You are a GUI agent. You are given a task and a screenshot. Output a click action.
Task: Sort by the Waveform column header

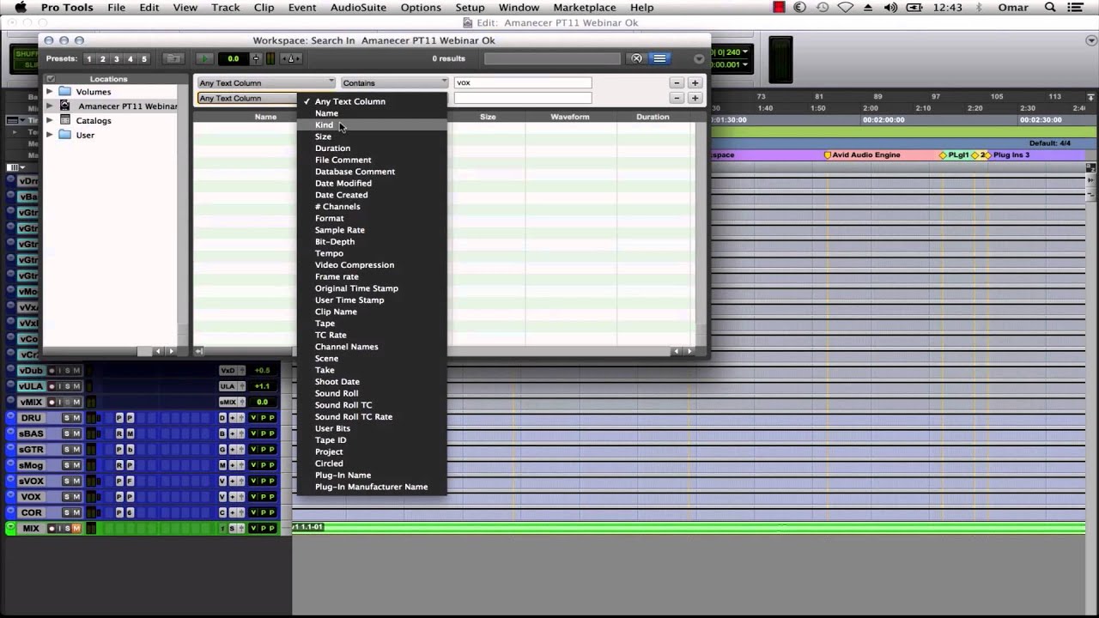tap(569, 117)
